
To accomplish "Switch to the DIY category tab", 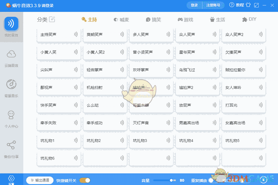I will click(x=249, y=19).
